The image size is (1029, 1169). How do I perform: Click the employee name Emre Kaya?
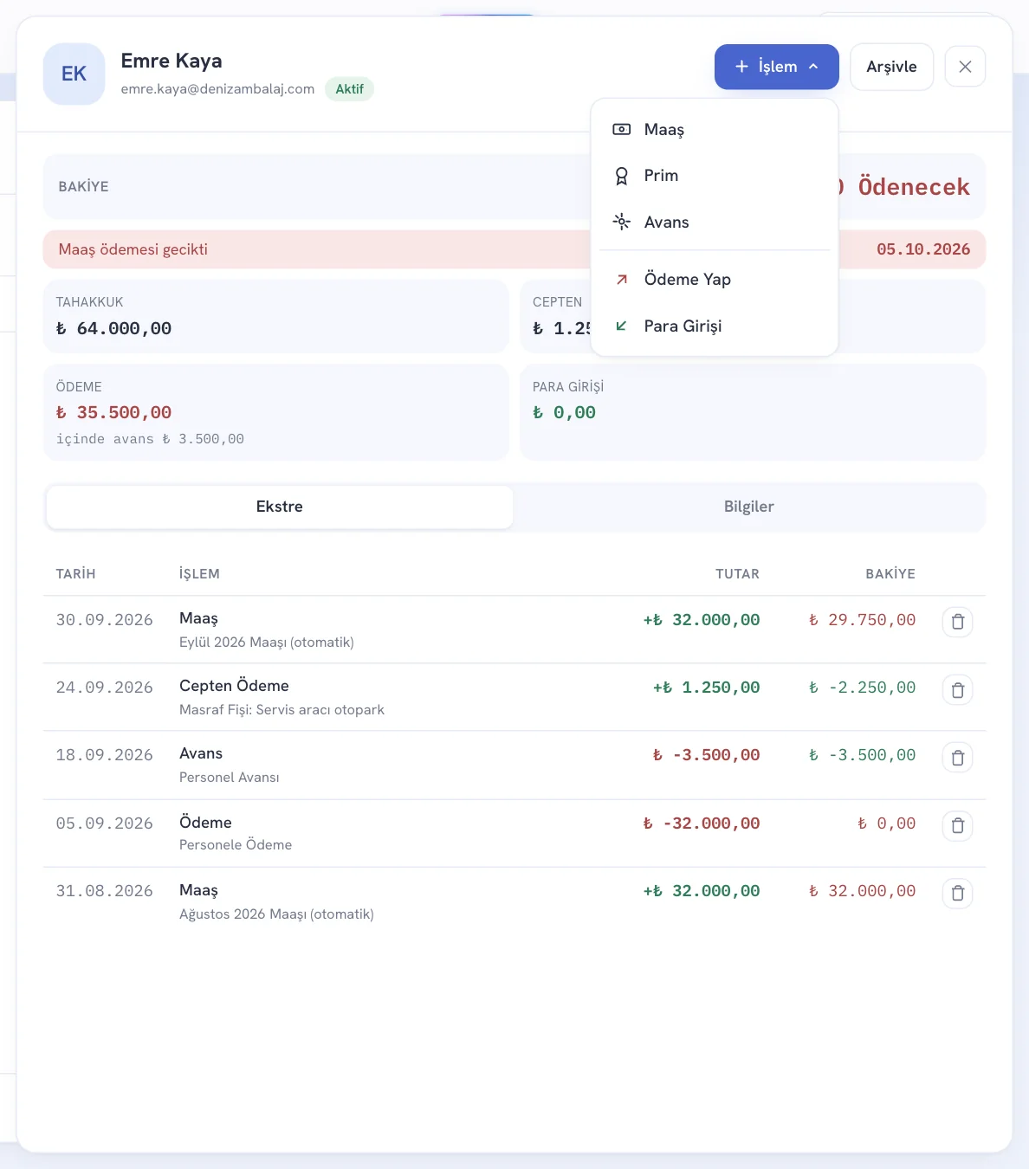click(x=171, y=61)
